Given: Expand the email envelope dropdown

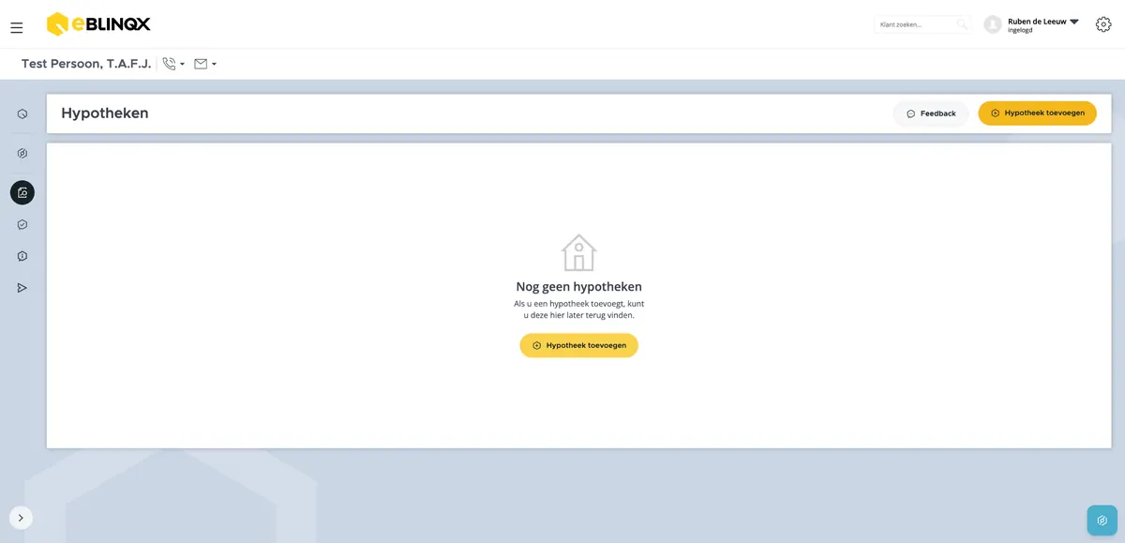Looking at the screenshot, I should coord(205,64).
